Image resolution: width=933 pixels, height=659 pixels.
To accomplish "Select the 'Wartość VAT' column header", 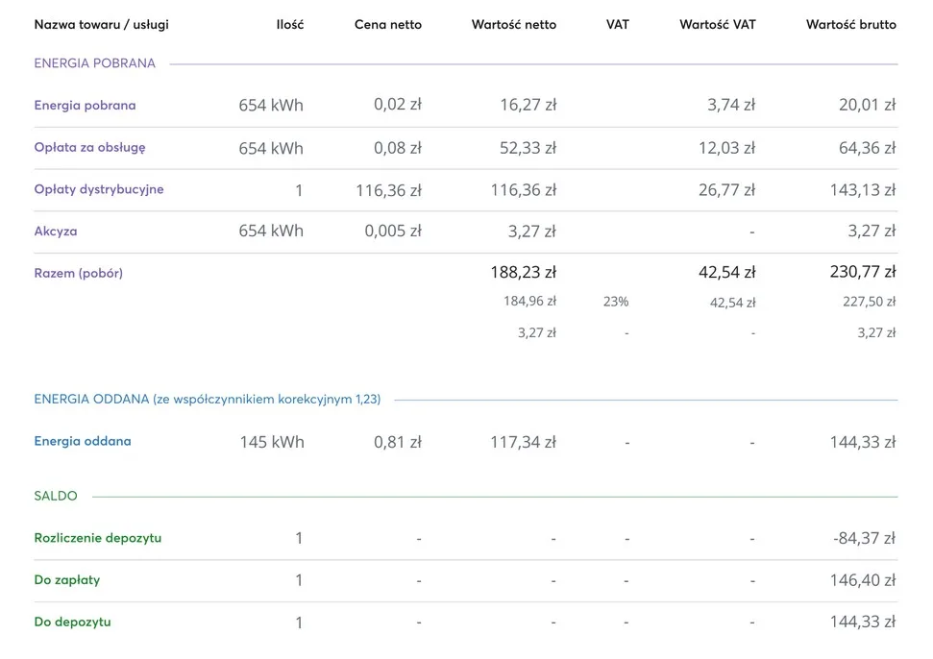I will [717, 25].
